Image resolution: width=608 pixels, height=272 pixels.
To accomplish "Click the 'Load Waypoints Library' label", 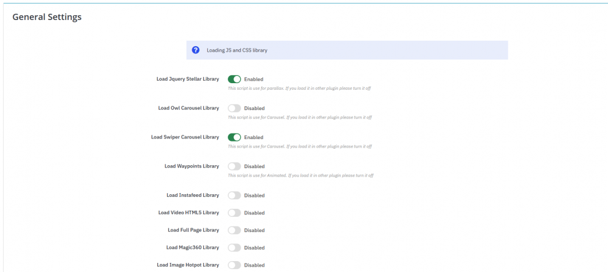I will pos(192,166).
